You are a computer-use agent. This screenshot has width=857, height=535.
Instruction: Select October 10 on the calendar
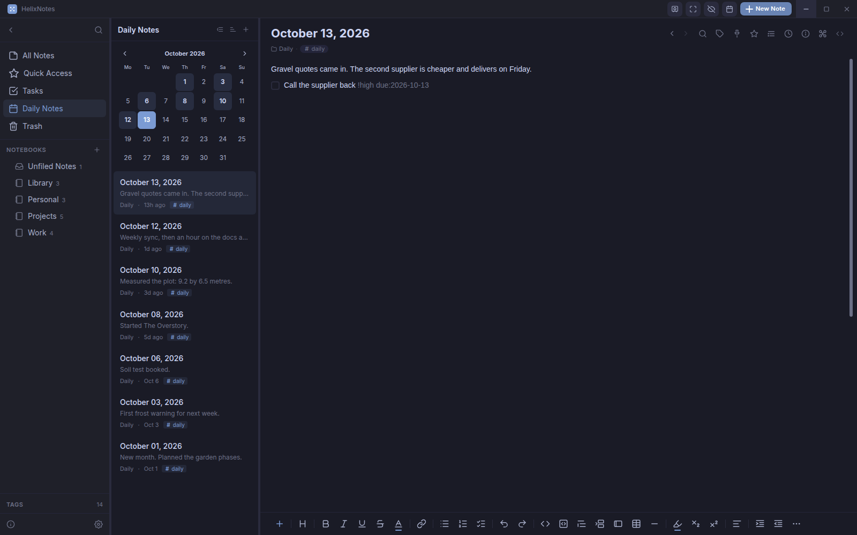[223, 101]
